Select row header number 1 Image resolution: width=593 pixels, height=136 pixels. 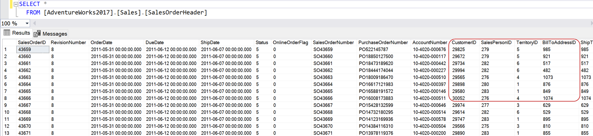(x=9, y=50)
